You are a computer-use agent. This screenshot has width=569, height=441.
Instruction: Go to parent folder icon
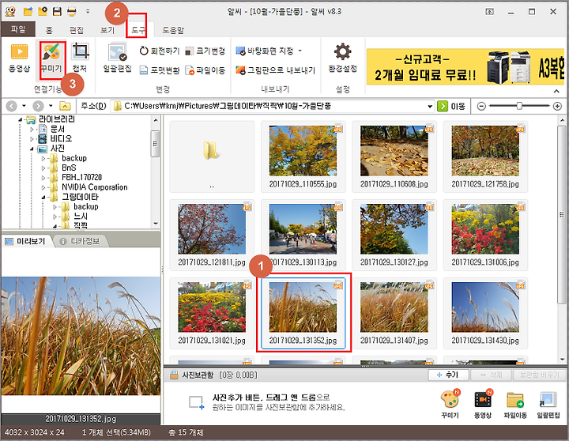tap(65, 106)
